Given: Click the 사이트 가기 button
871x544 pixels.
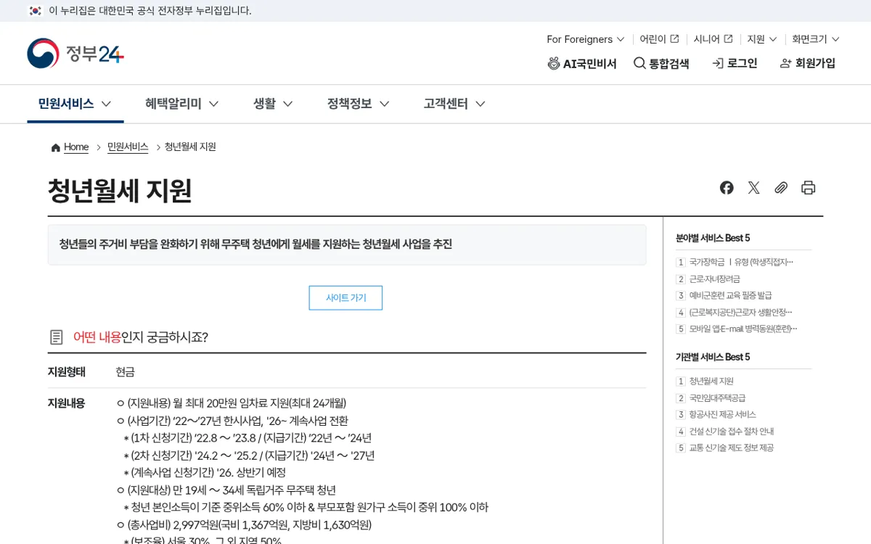Looking at the screenshot, I should click(x=345, y=298).
